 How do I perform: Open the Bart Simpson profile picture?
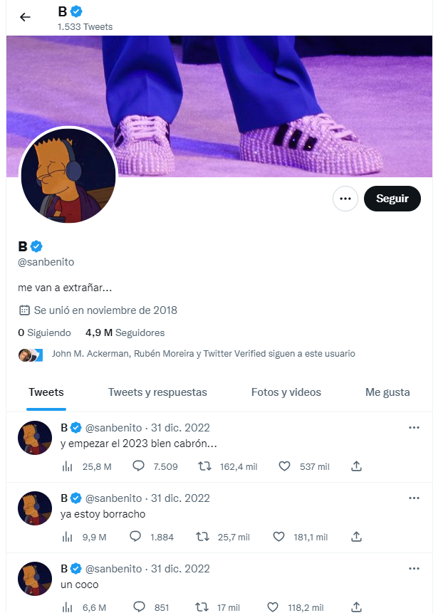coord(68,176)
